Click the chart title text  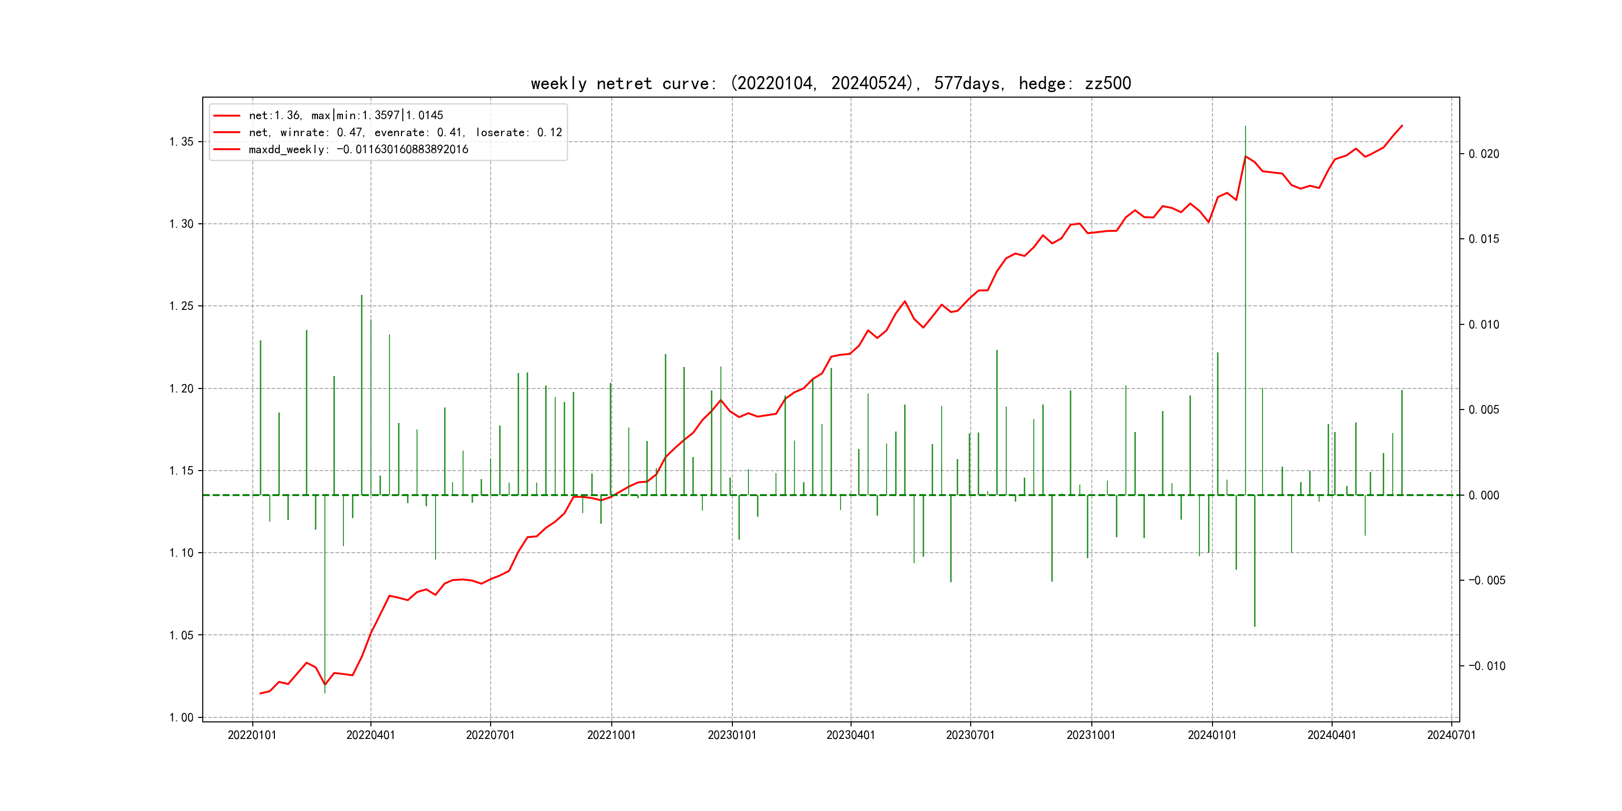tap(831, 83)
